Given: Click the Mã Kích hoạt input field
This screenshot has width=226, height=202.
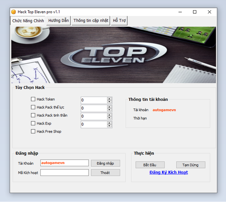Looking at the screenshot, I should [x=64, y=173].
